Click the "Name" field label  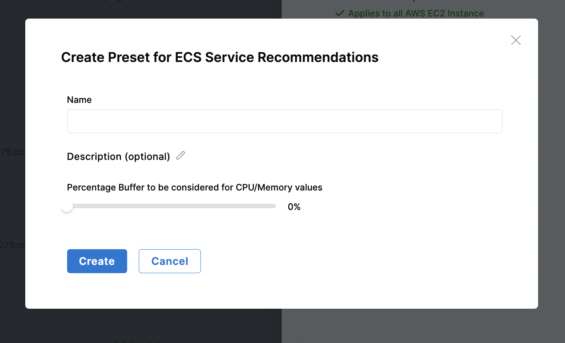tap(79, 100)
